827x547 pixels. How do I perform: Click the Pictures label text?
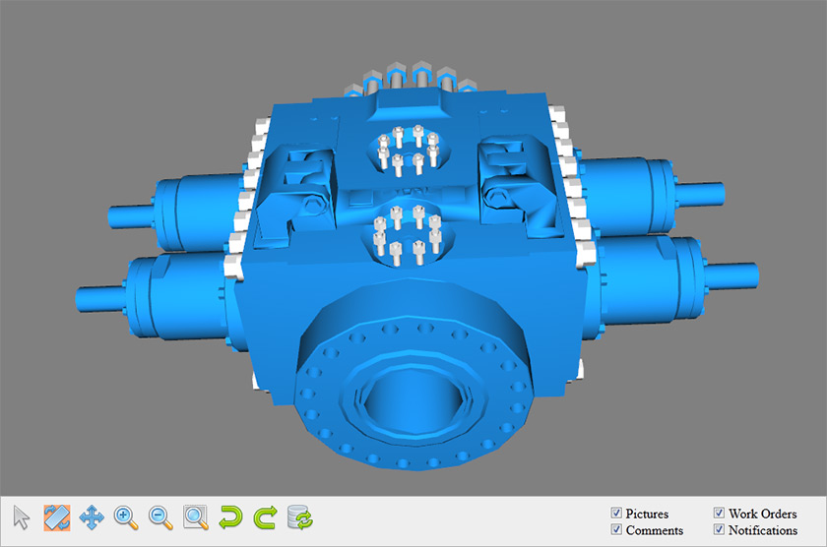(647, 514)
